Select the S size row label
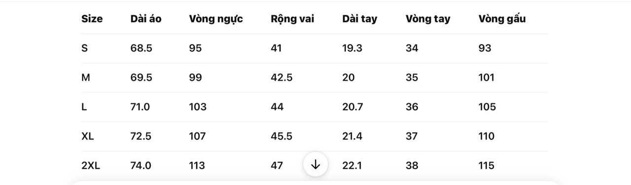Image resolution: width=631 pixels, height=185 pixels. click(85, 48)
